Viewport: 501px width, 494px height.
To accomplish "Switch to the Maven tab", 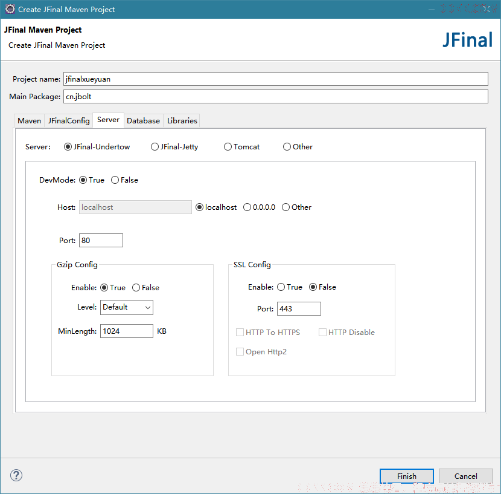I will pyautogui.click(x=30, y=121).
